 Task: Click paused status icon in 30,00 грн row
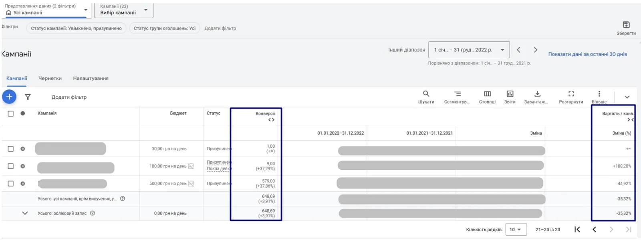tap(23, 149)
